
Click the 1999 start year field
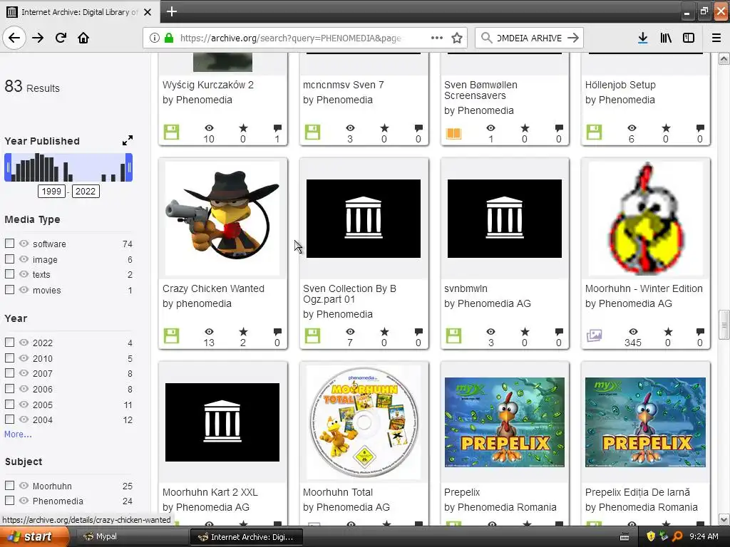(51, 191)
